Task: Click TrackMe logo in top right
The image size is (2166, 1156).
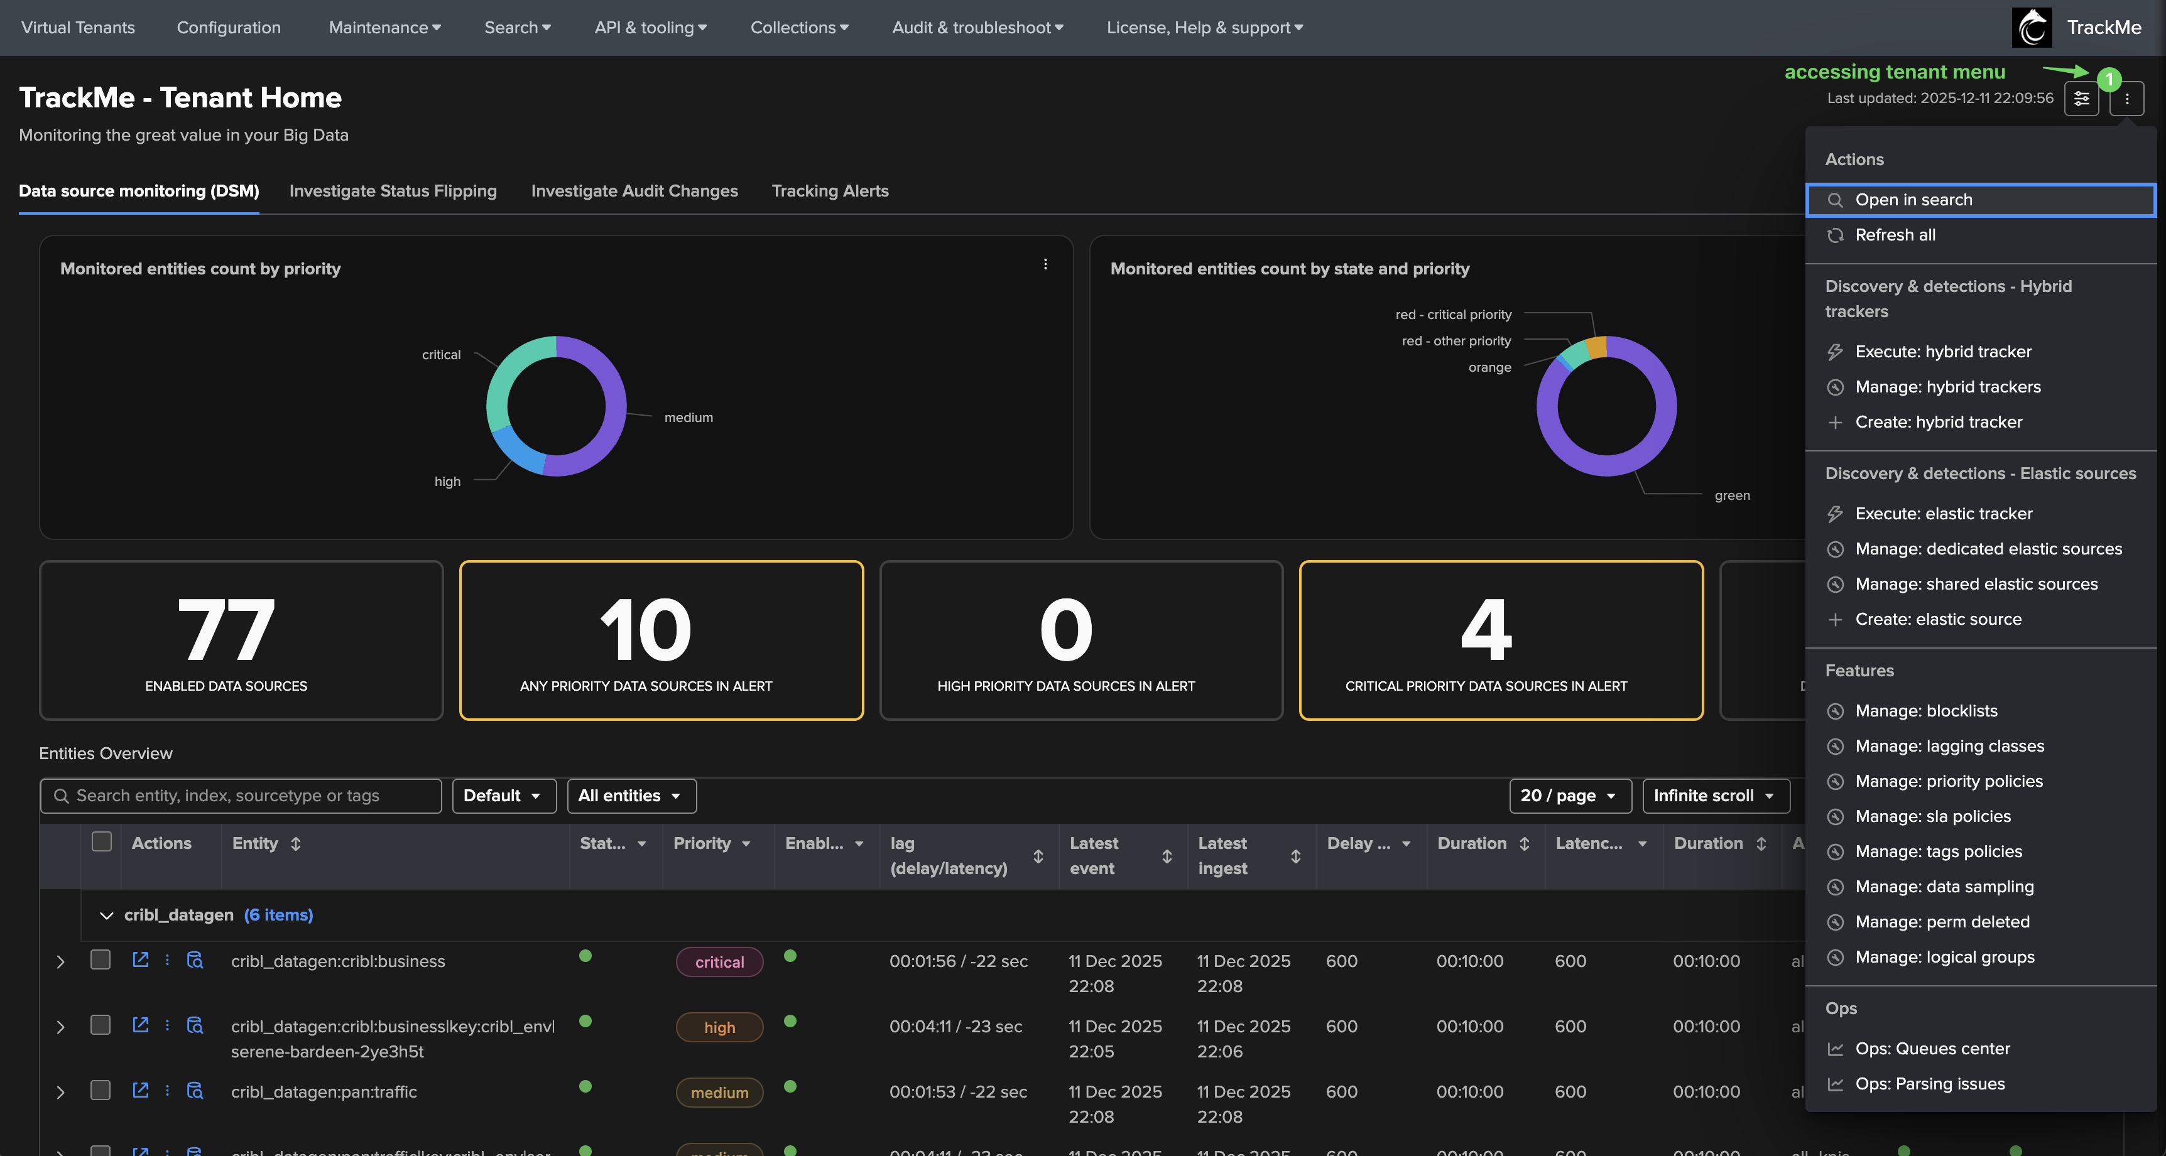Action: pyautogui.click(x=2032, y=28)
